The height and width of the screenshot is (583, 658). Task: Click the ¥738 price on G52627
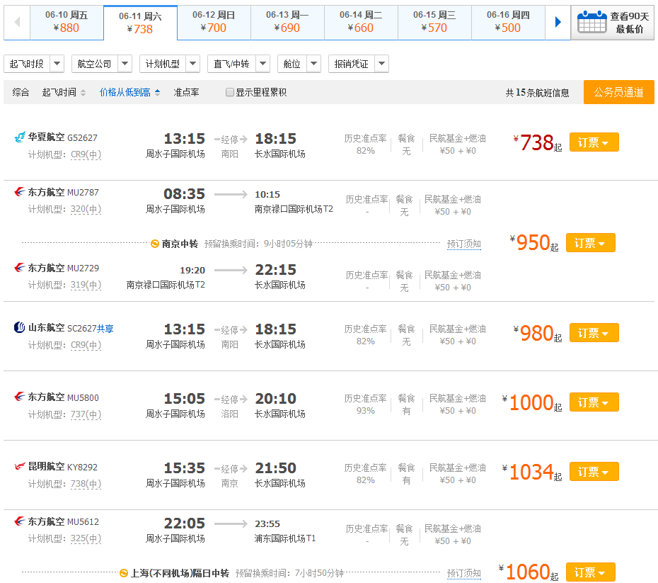pos(538,143)
